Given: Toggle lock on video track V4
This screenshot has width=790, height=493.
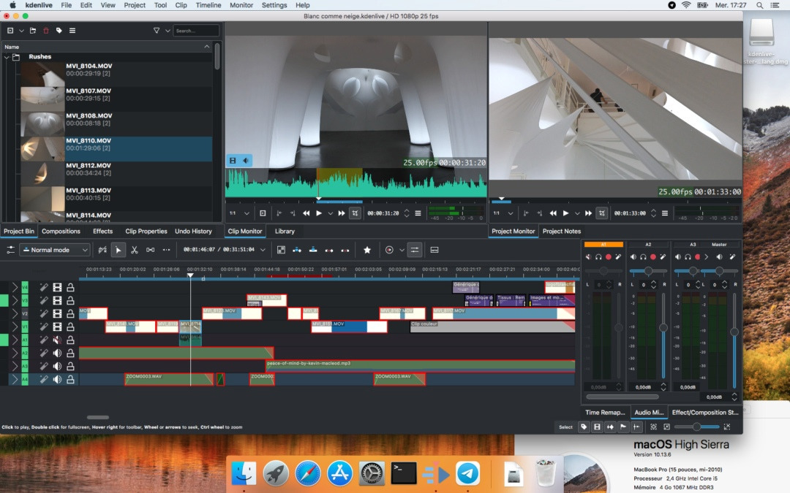Looking at the screenshot, I should [x=70, y=287].
